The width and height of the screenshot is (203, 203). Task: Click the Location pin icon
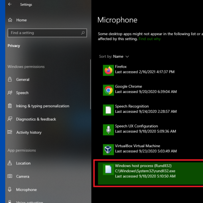pos(10,163)
